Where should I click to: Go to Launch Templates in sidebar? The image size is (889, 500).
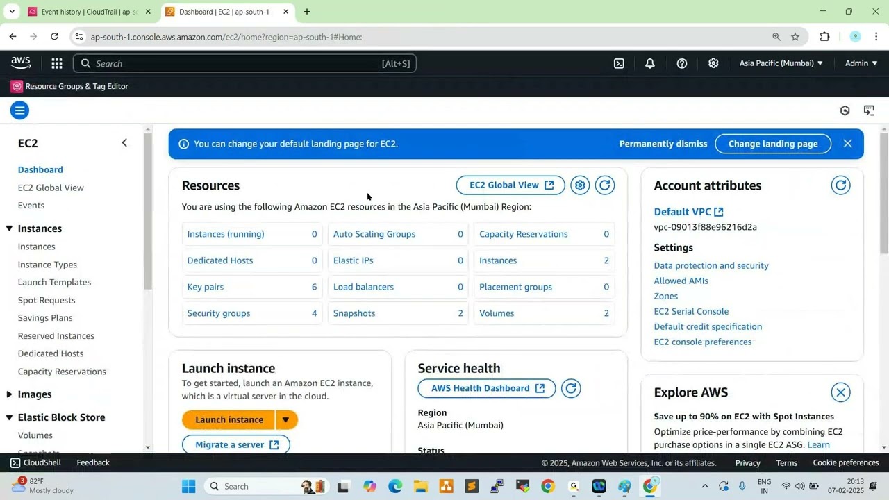[x=54, y=282]
